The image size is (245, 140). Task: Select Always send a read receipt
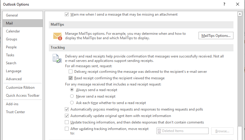pyautogui.click(x=72, y=90)
